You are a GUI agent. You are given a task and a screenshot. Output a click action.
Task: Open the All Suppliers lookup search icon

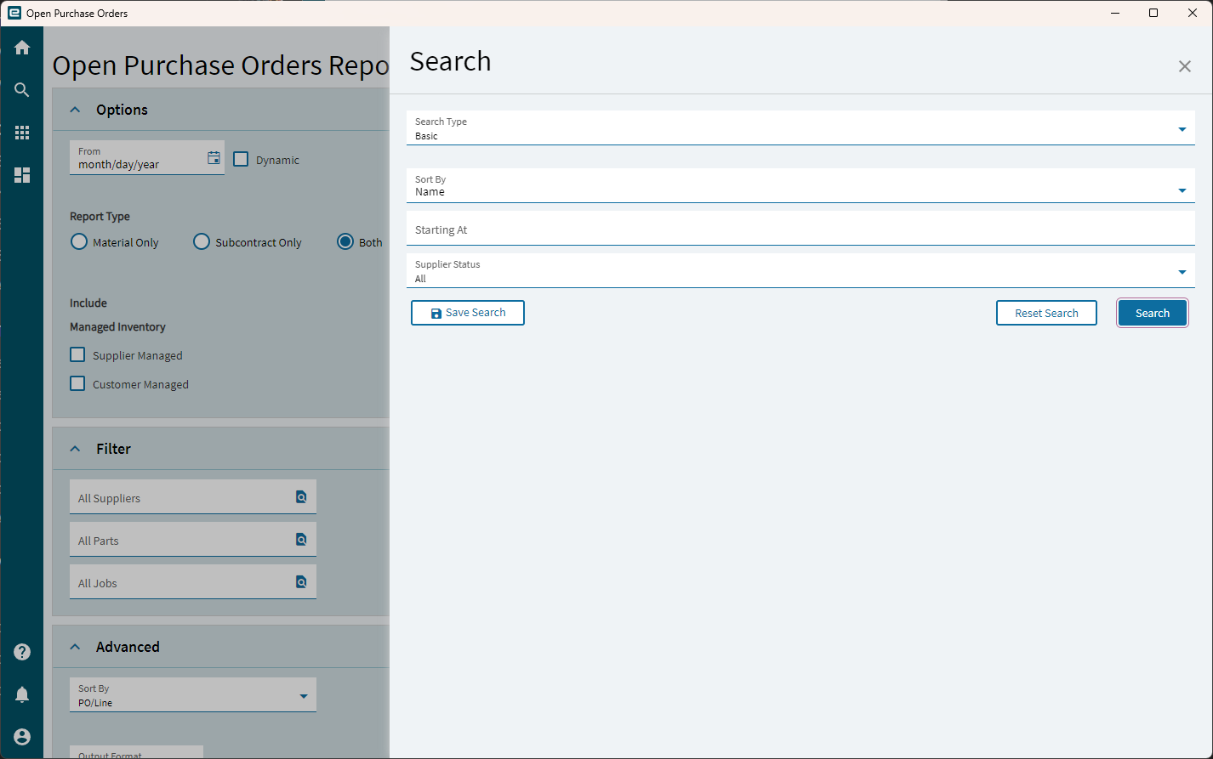pyautogui.click(x=301, y=497)
